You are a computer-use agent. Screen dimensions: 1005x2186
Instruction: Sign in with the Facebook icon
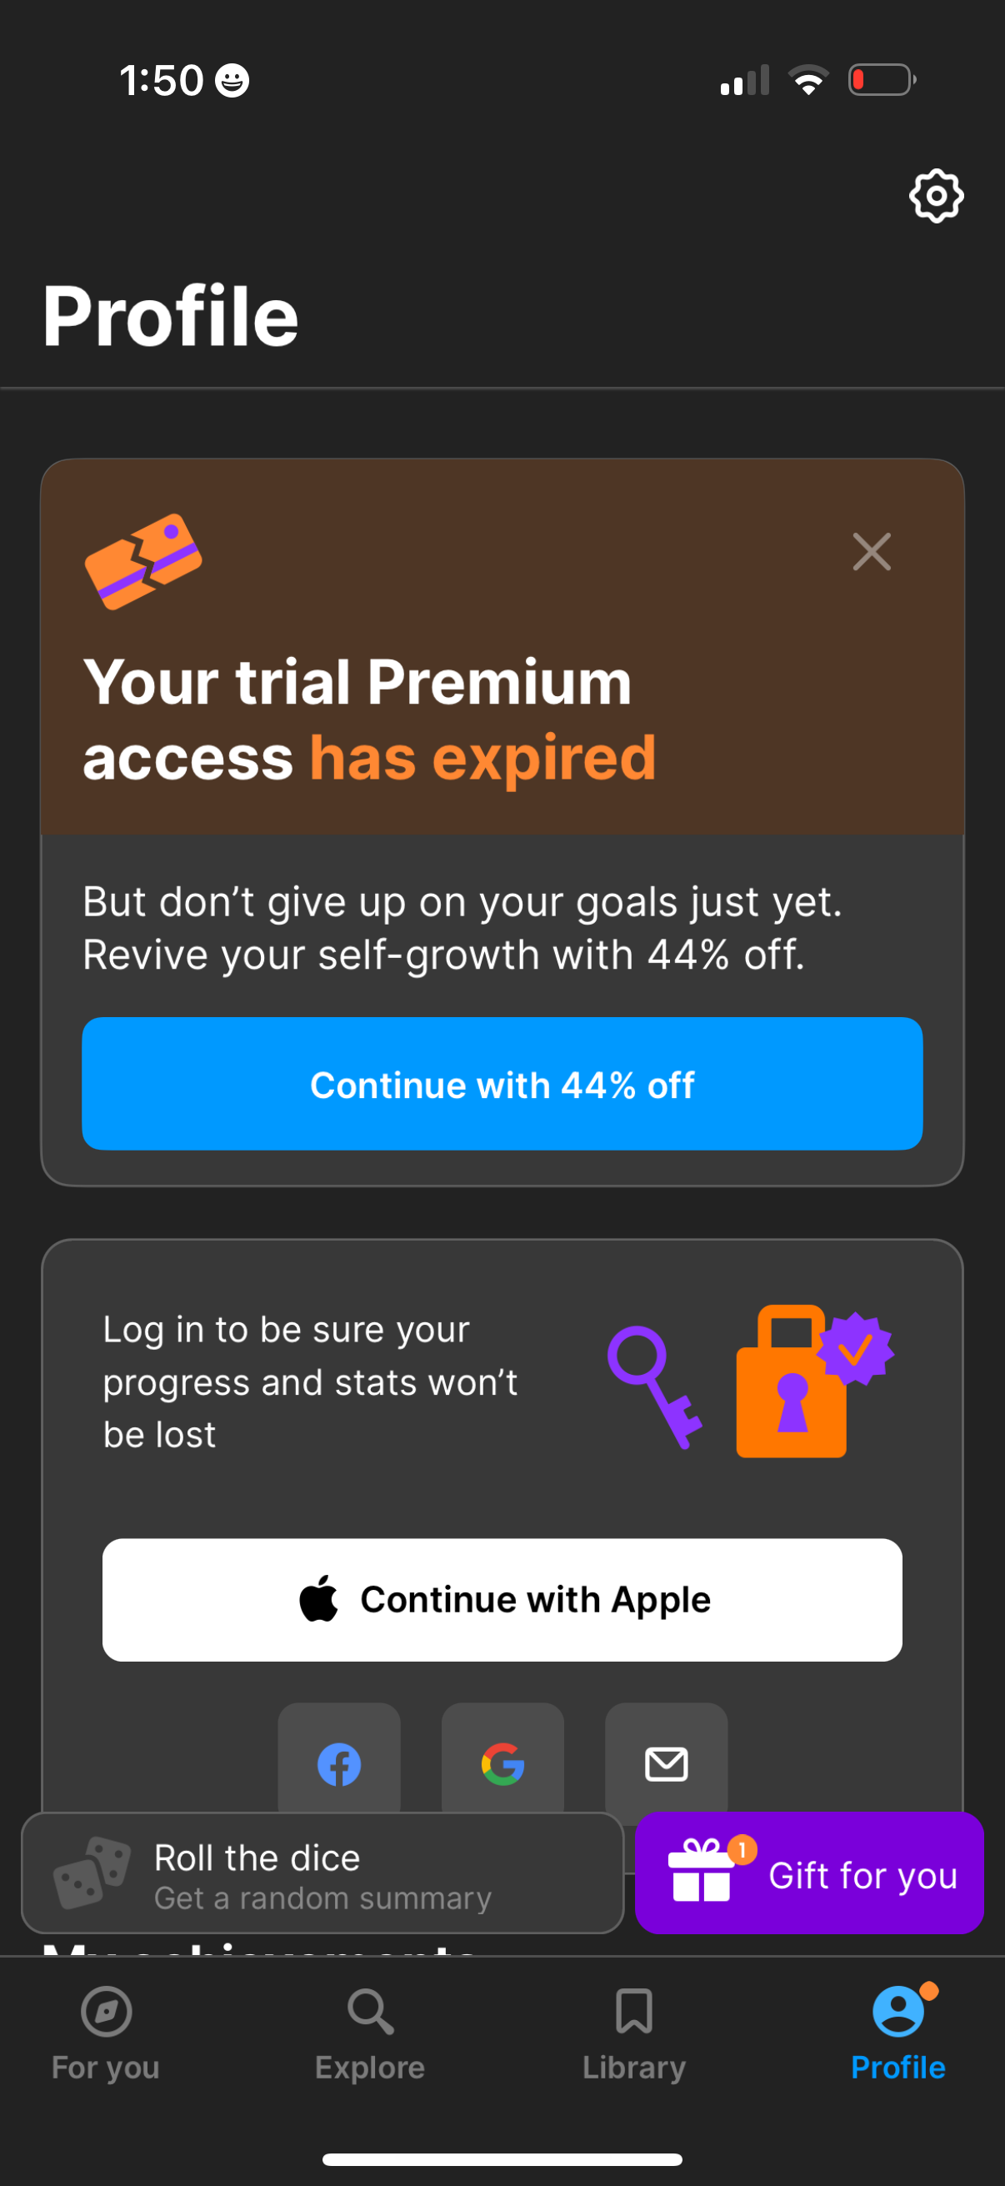click(x=338, y=1764)
